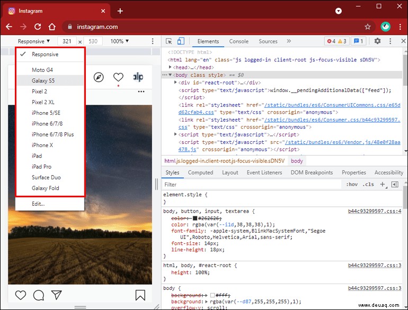Image resolution: width=408 pixels, height=310 pixels.
Task: Go to the browser home page
Action: pos(52,26)
